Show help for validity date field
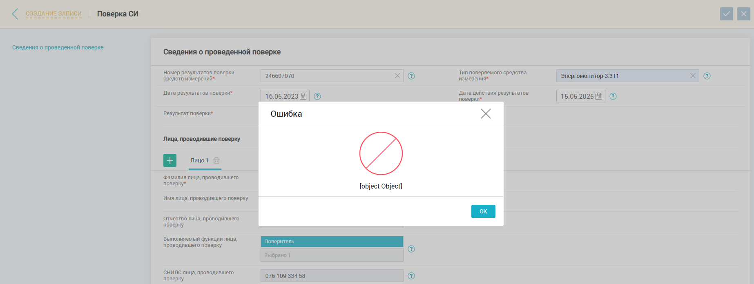This screenshot has height=284, width=754. [613, 96]
